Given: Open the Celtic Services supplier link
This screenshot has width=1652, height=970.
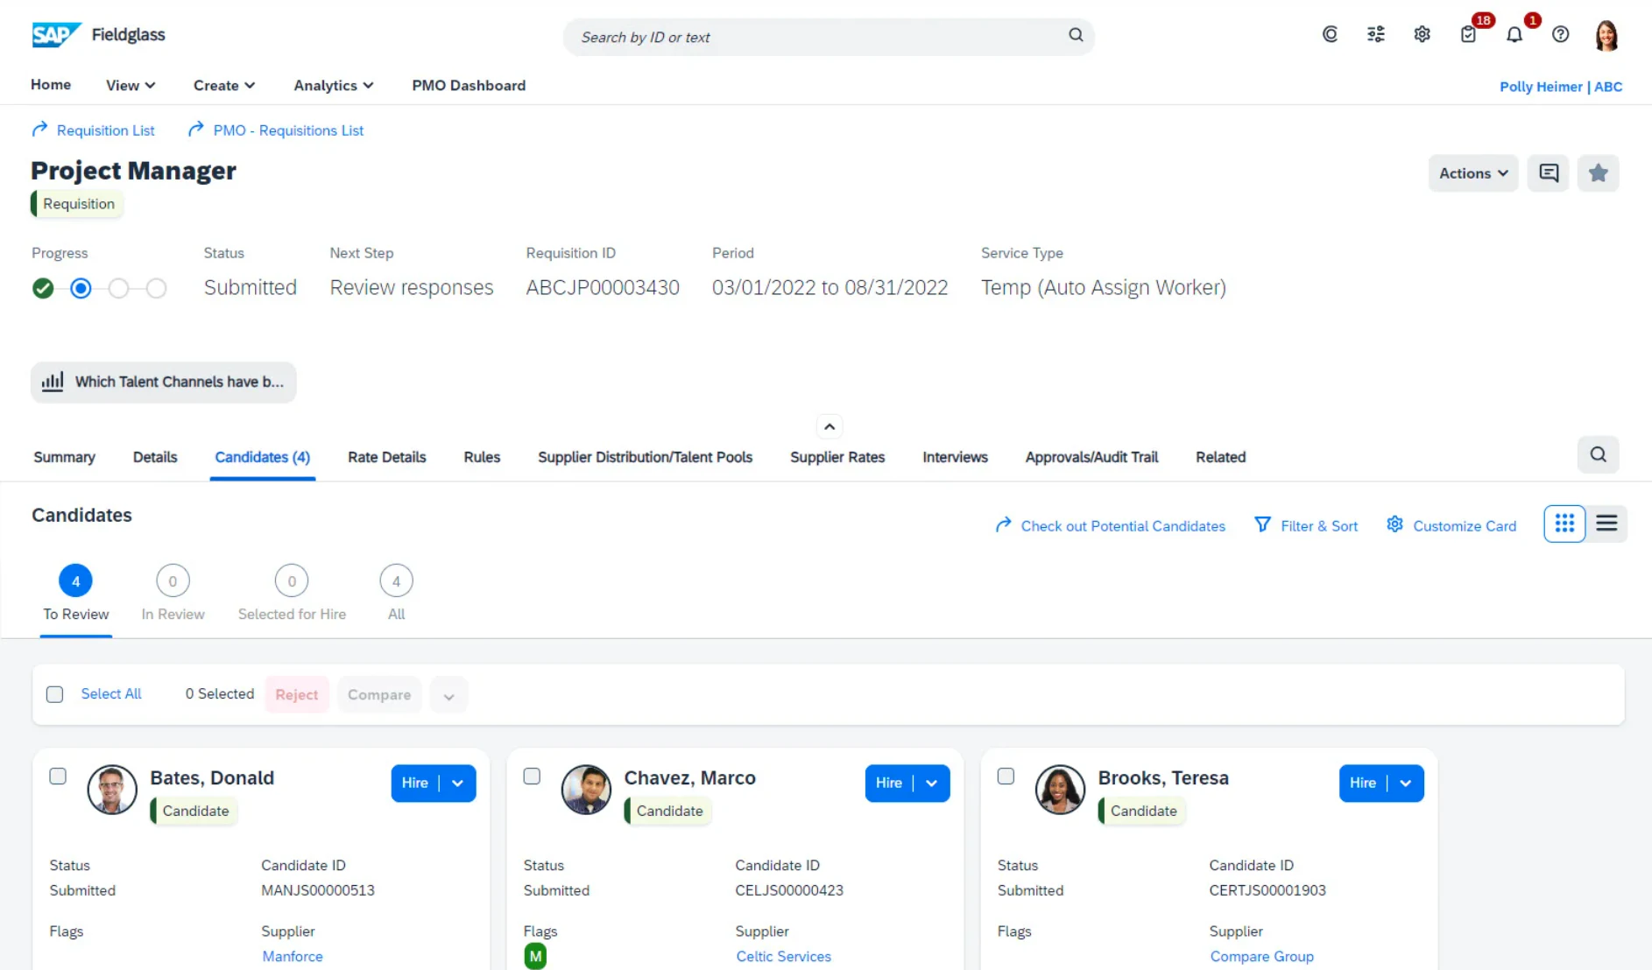Looking at the screenshot, I should click(x=783, y=956).
